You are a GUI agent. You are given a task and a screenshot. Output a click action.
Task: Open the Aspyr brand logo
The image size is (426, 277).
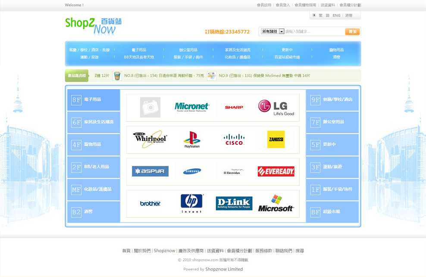click(x=150, y=171)
